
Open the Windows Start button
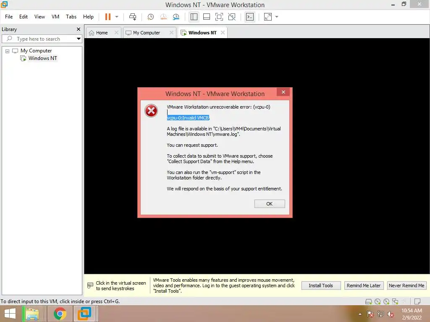(x=10, y=314)
